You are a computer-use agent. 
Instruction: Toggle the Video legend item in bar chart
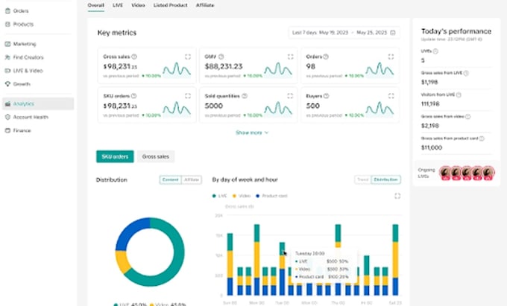click(x=242, y=196)
